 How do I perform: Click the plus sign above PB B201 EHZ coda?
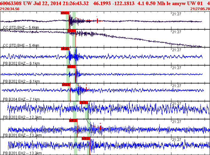pos(100,123)
